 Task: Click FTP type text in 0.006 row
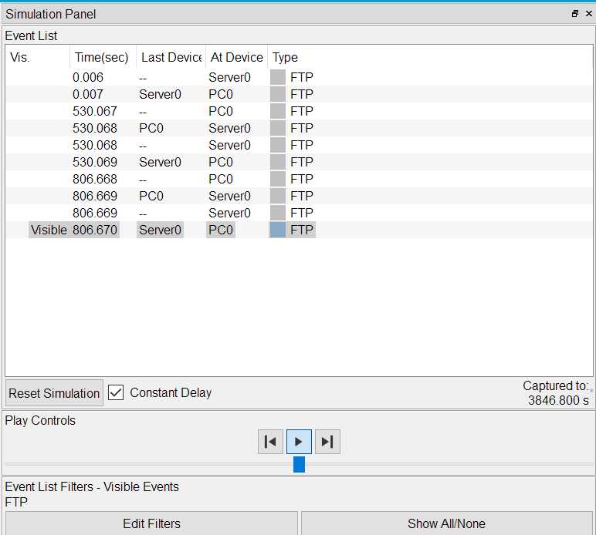(302, 77)
